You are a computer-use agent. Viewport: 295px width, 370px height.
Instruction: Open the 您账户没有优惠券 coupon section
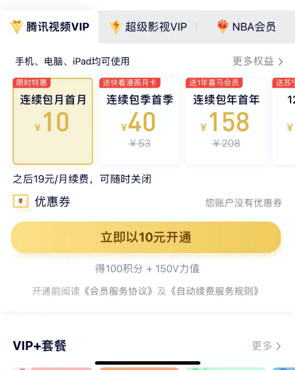[x=245, y=201]
